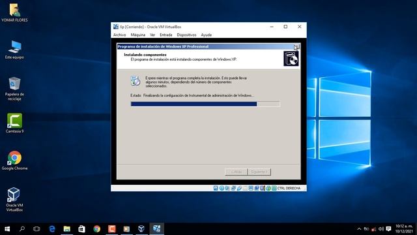Click the VirtualBox icon in the title bar

(x=116, y=27)
